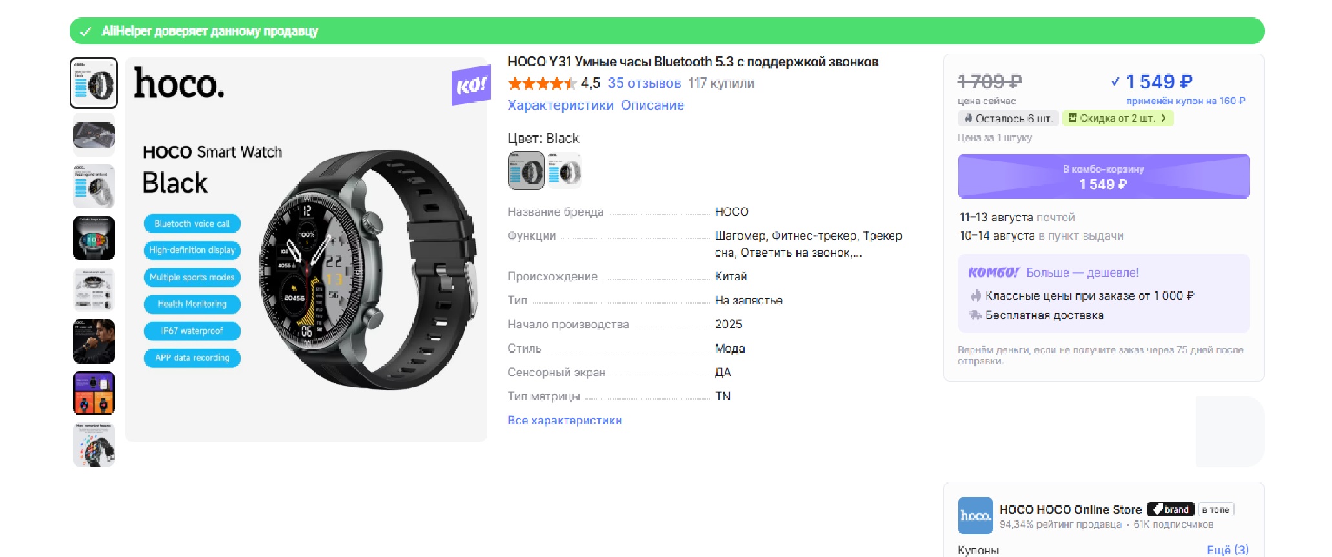
Task: Select the Black color variant swatch
Action: (x=526, y=171)
